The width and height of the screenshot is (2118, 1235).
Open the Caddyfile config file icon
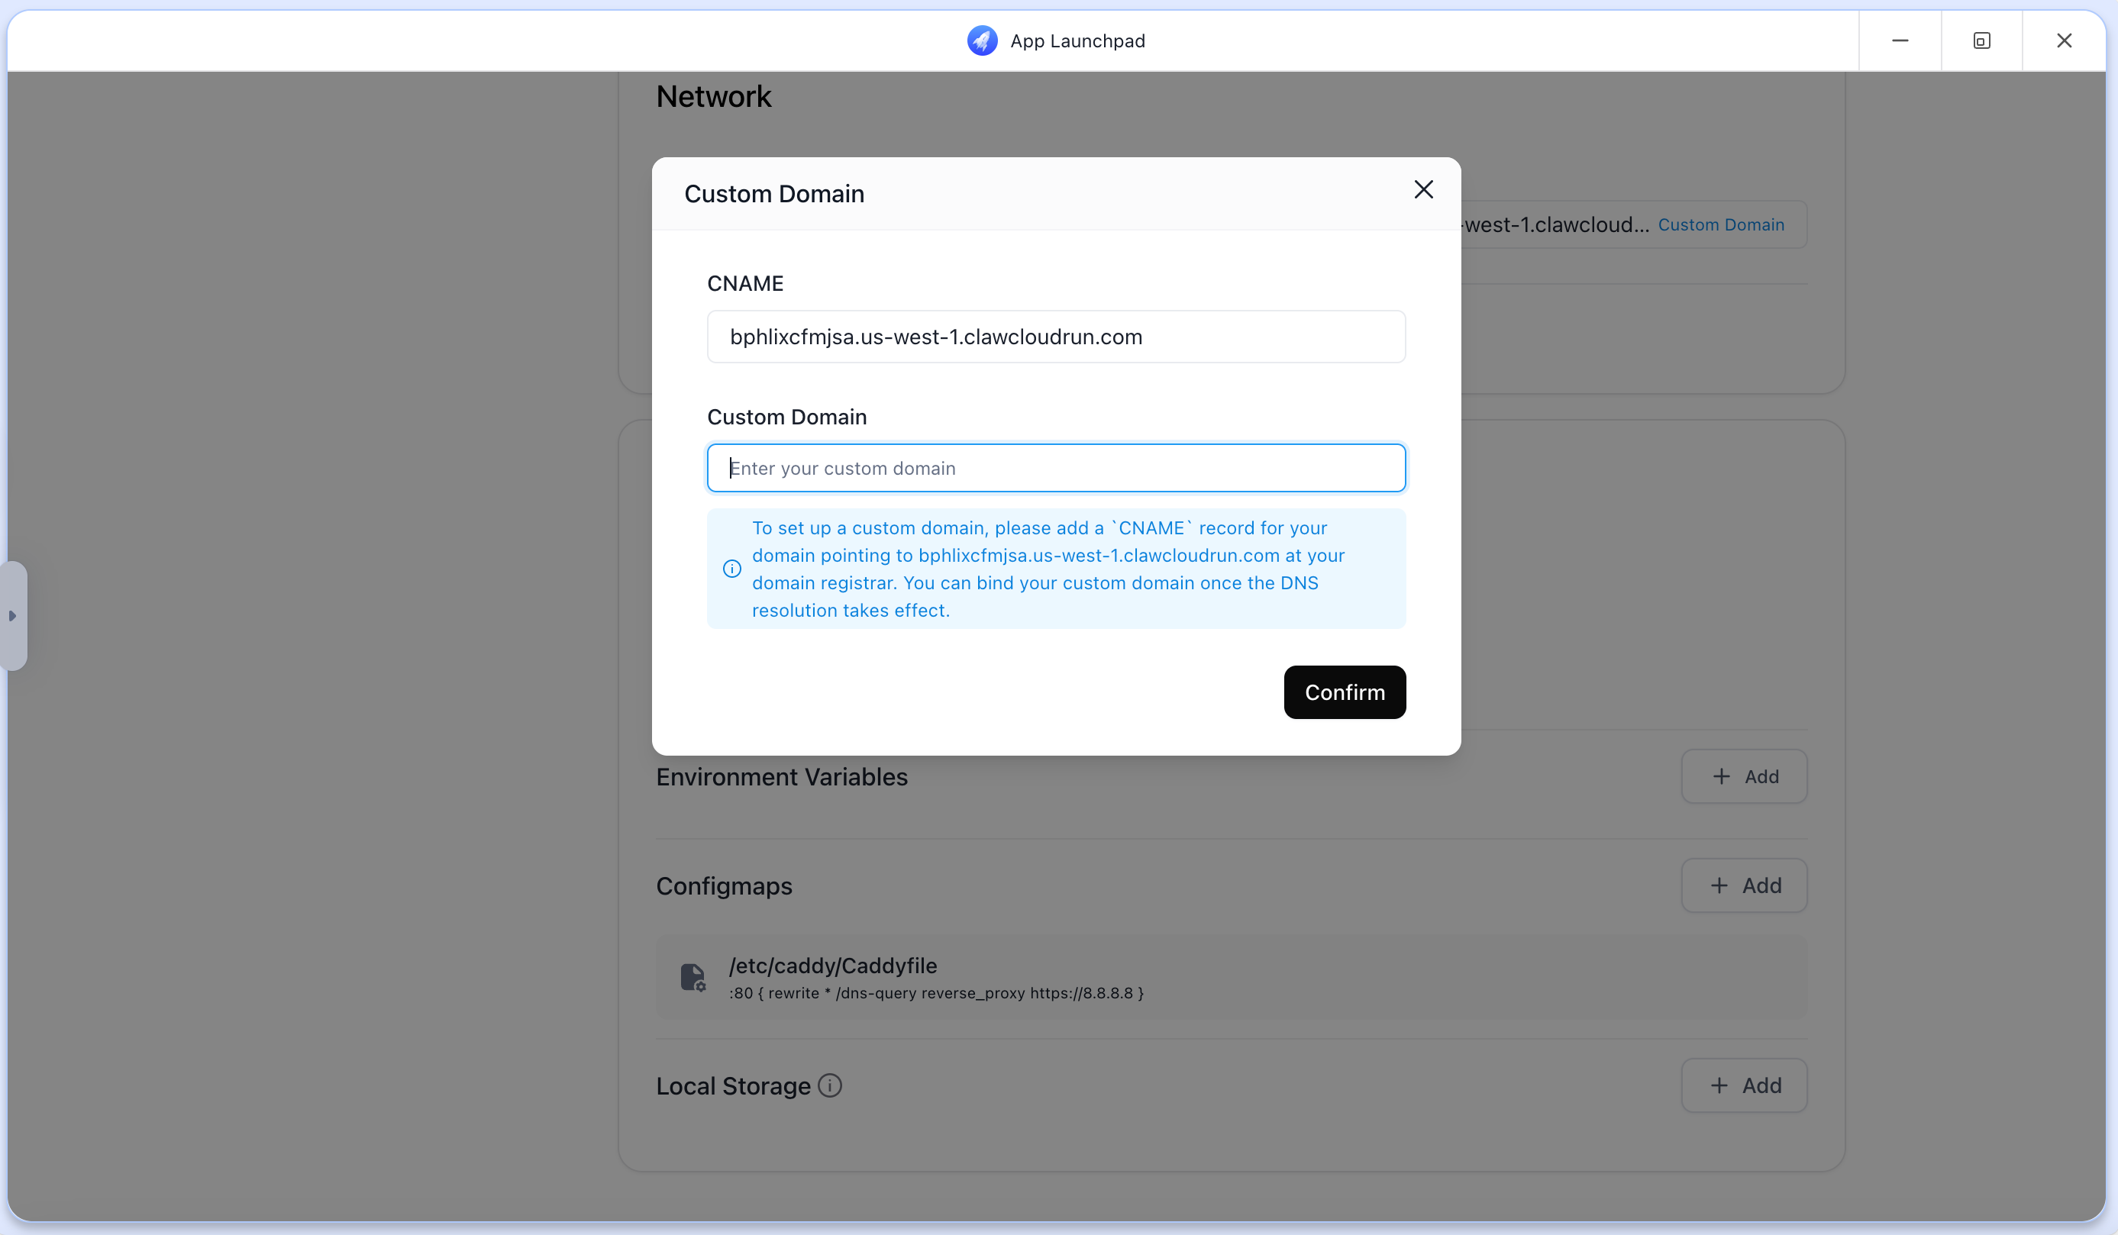pyautogui.click(x=694, y=977)
